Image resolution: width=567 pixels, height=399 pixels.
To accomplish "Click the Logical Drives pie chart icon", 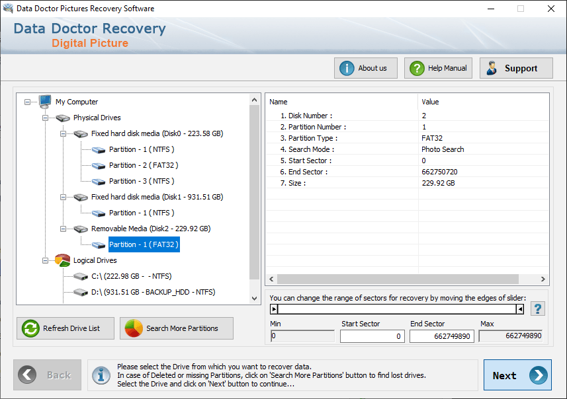I will pyautogui.click(x=63, y=260).
